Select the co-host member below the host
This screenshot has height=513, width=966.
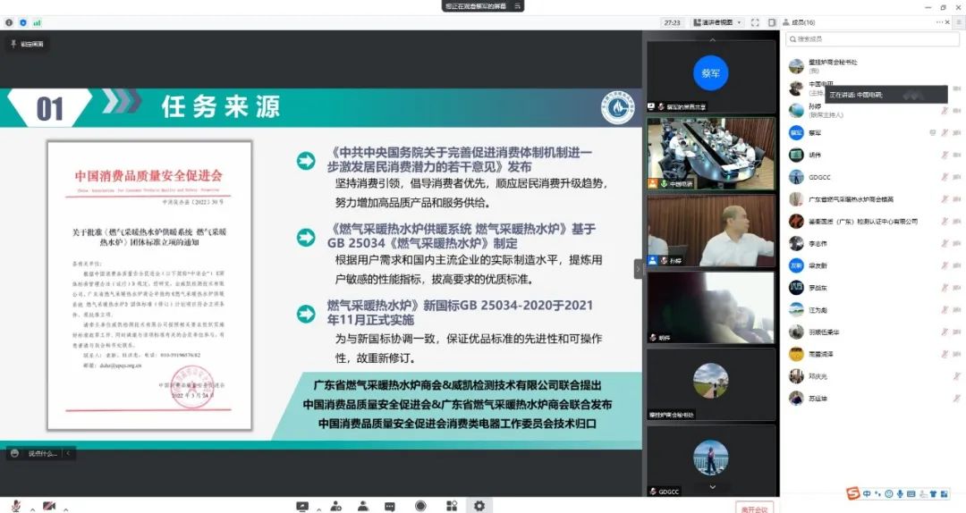[x=872, y=111]
